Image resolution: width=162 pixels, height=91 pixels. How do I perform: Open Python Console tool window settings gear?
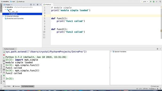pos(157,49)
